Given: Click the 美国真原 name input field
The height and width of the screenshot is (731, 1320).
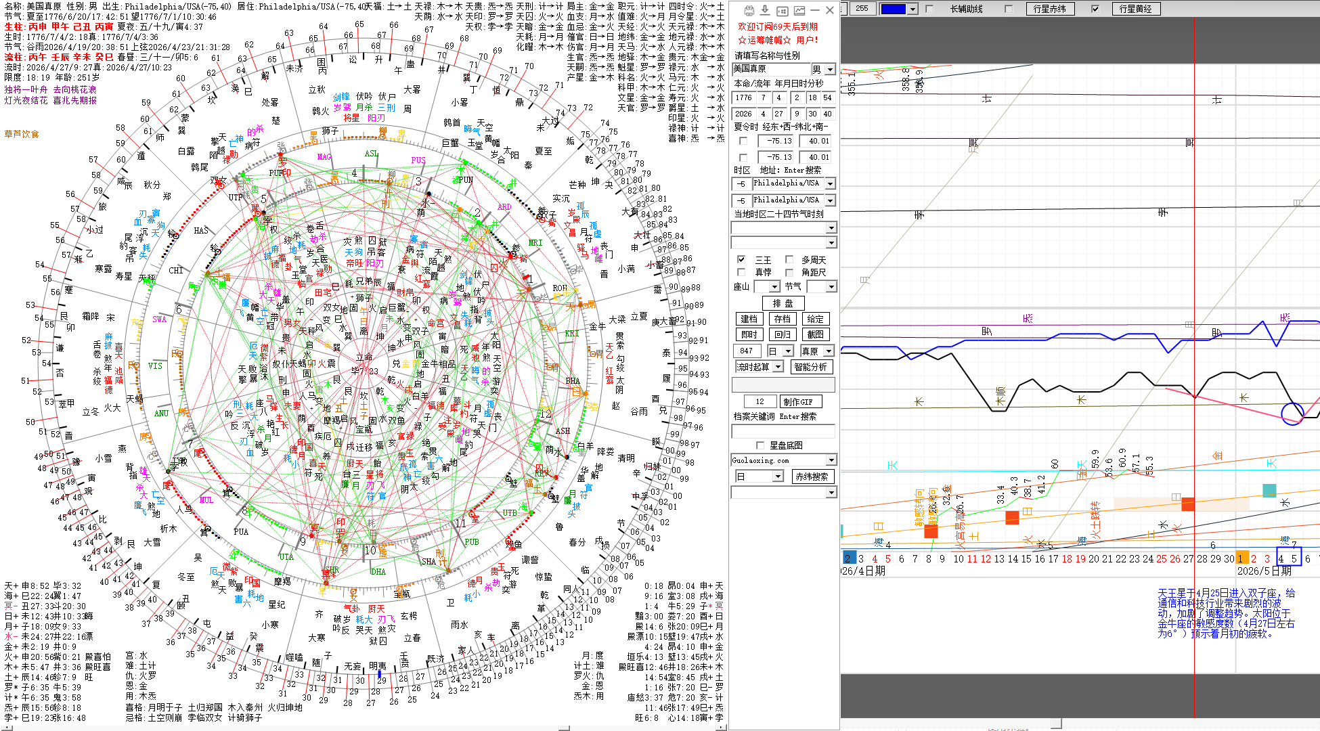Looking at the screenshot, I should click(771, 69).
